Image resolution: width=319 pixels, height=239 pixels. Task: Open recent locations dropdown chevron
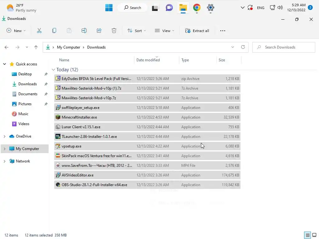27,47
